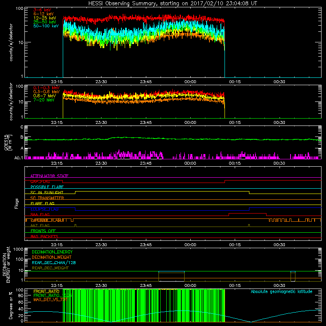Click the yellow FRONT_RATIO legend label

tap(46, 291)
